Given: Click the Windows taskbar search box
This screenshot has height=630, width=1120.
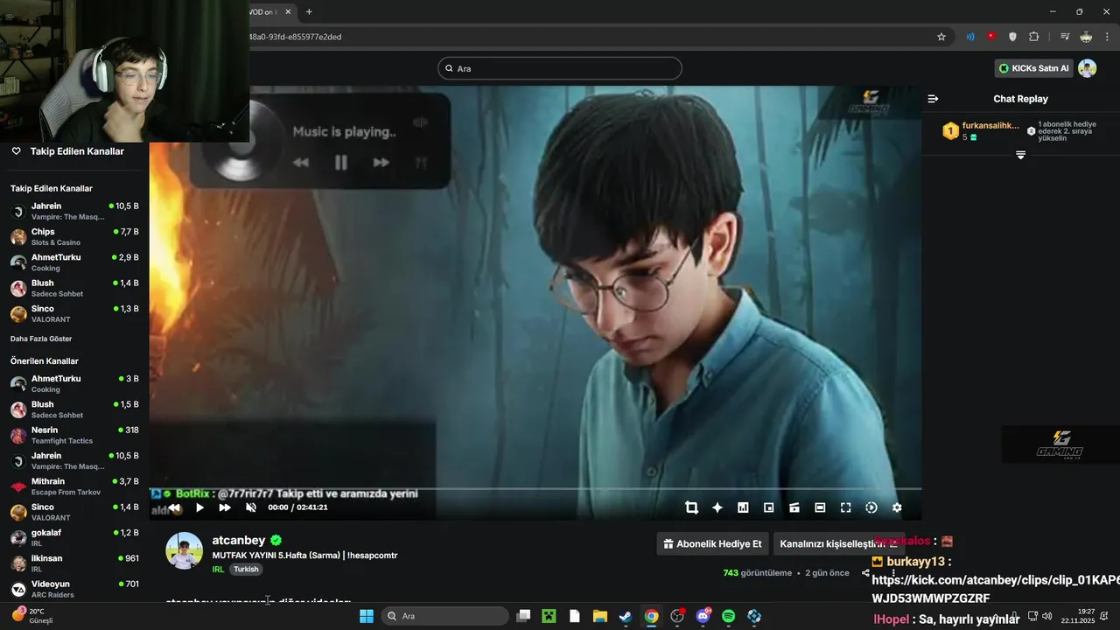Looking at the screenshot, I should [445, 616].
